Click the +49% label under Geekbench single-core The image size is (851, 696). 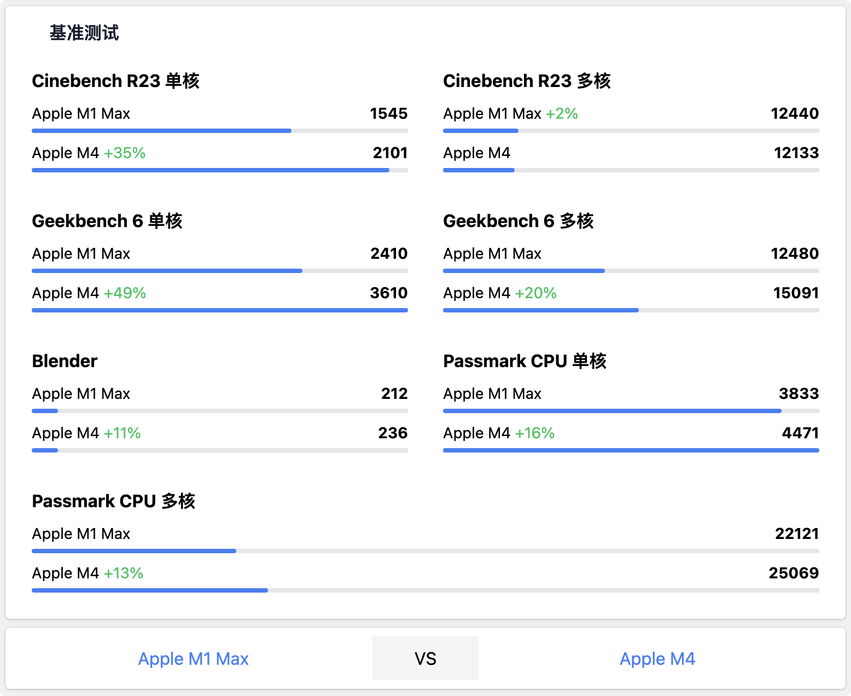pyautogui.click(x=125, y=293)
